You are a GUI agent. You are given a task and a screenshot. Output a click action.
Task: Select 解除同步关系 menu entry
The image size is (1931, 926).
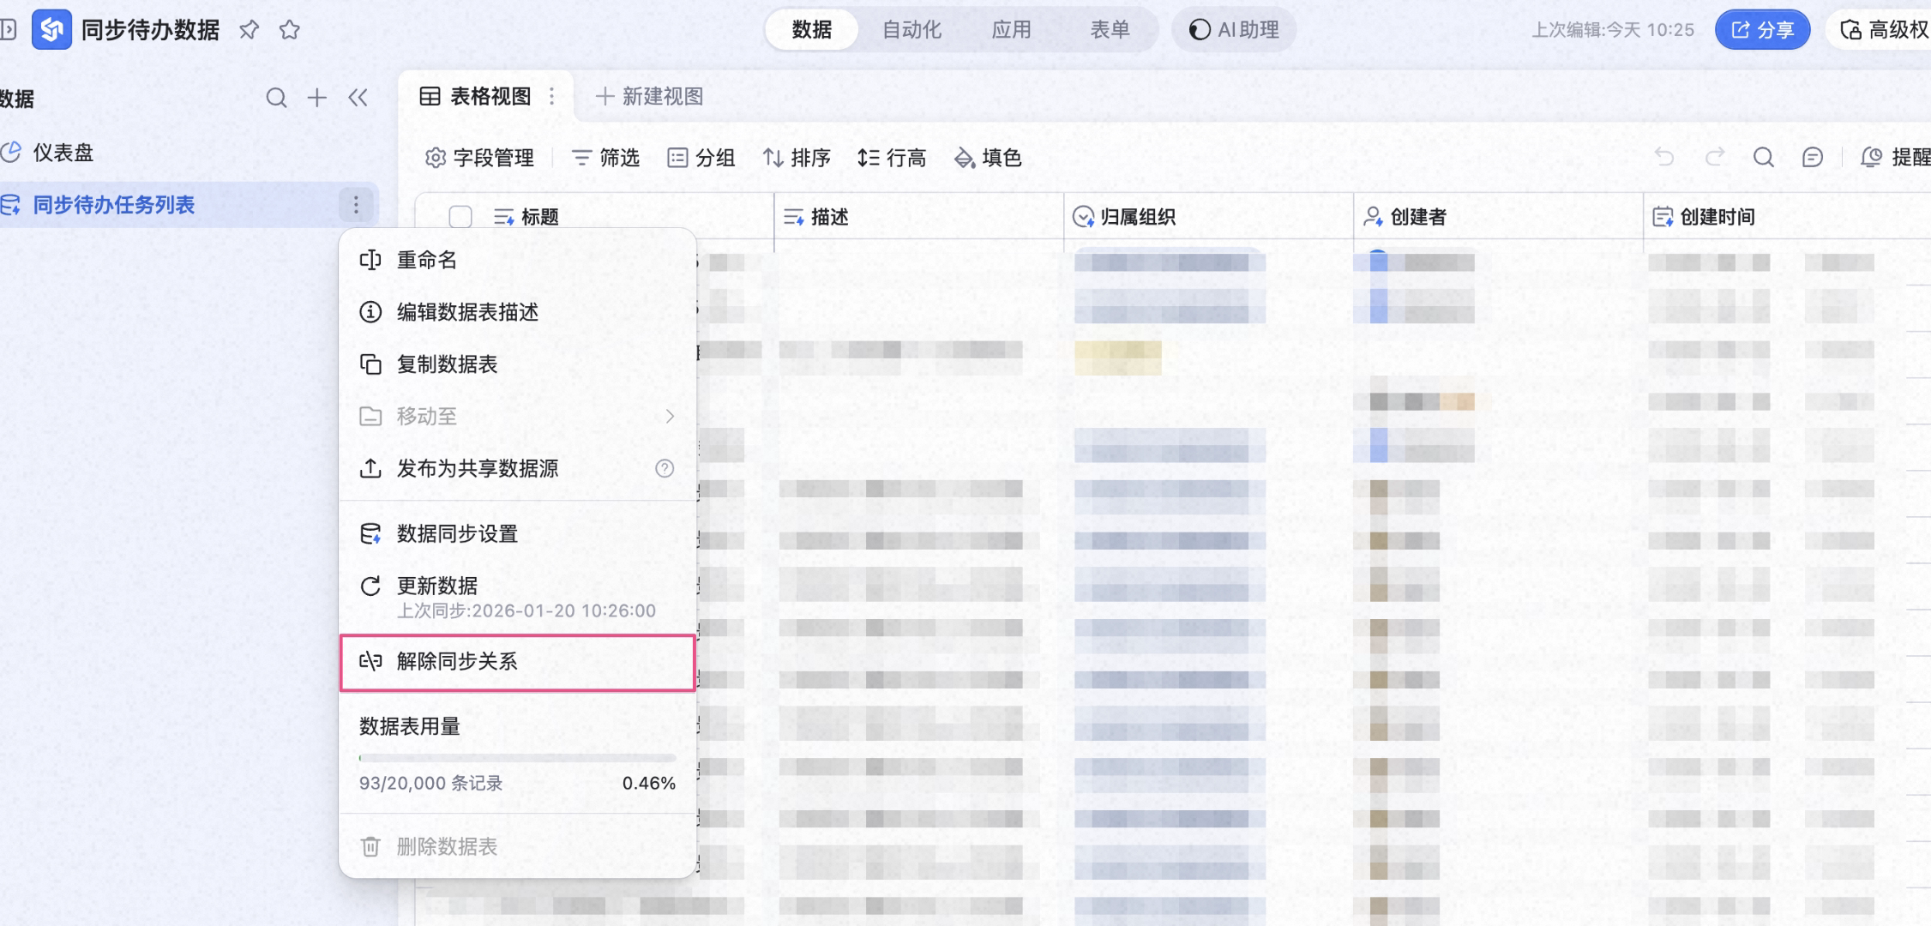(x=517, y=662)
